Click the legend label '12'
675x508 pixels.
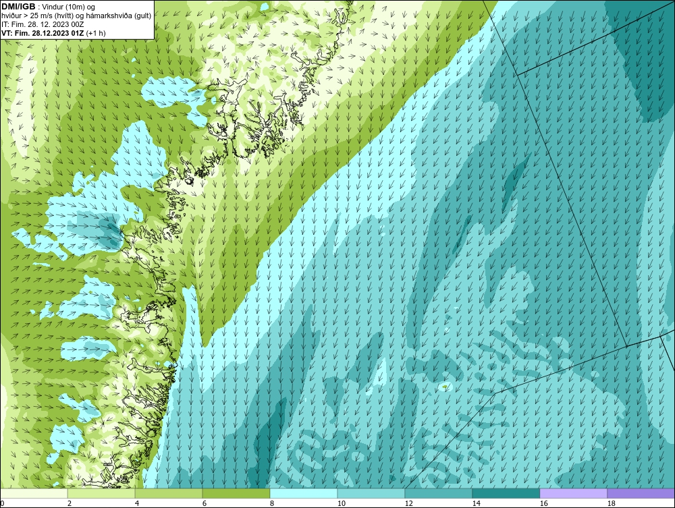[409, 503]
